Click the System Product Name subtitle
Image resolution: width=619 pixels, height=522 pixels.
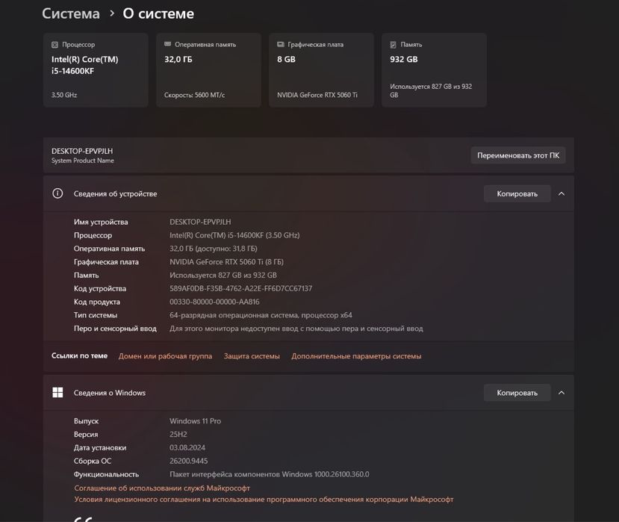click(82, 161)
